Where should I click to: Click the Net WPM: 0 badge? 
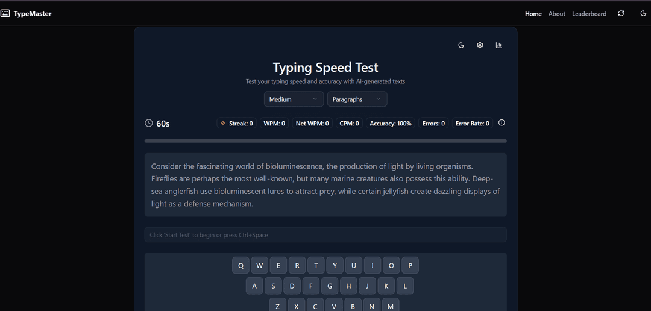coord(312,124)
